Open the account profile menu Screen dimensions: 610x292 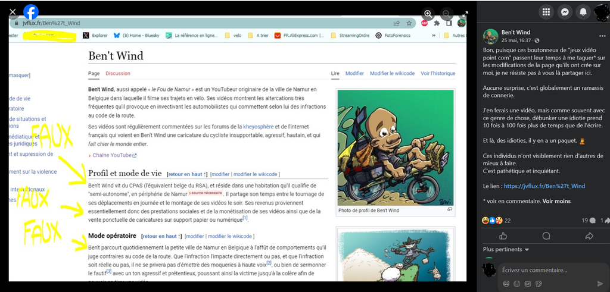click(603, 12)
